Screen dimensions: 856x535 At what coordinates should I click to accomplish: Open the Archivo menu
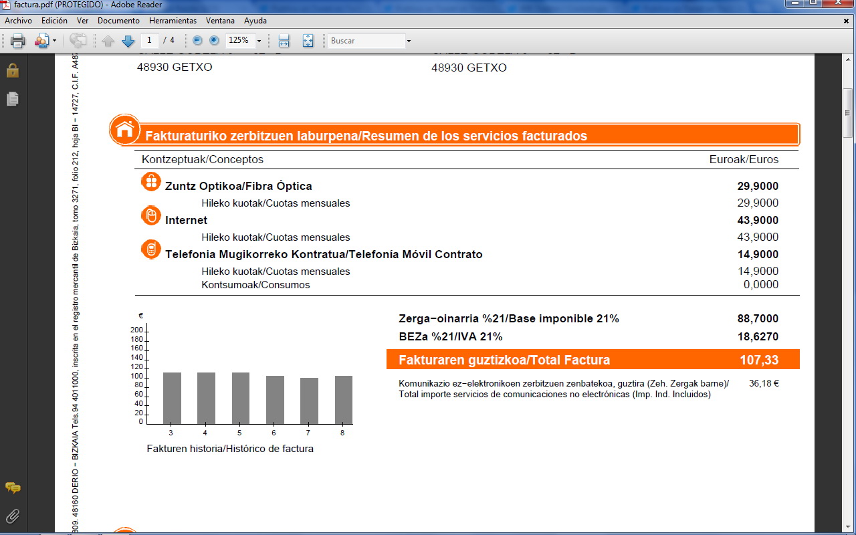pos(18,21)
